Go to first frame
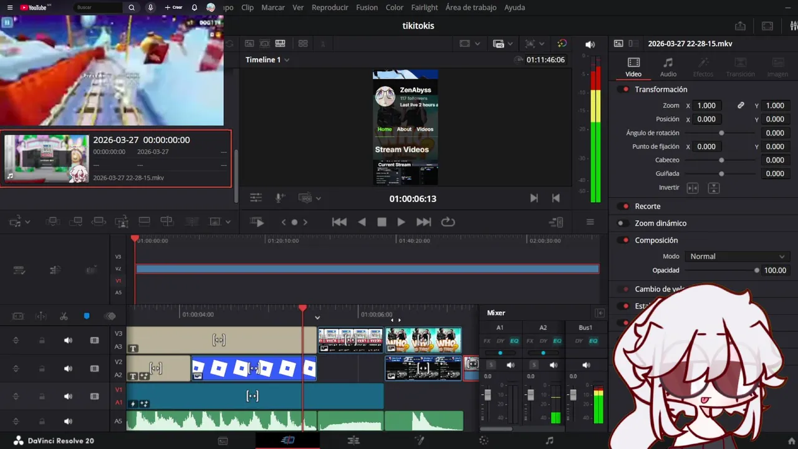The height and width of the screenshot is (449, 798). tap(339, 222)
